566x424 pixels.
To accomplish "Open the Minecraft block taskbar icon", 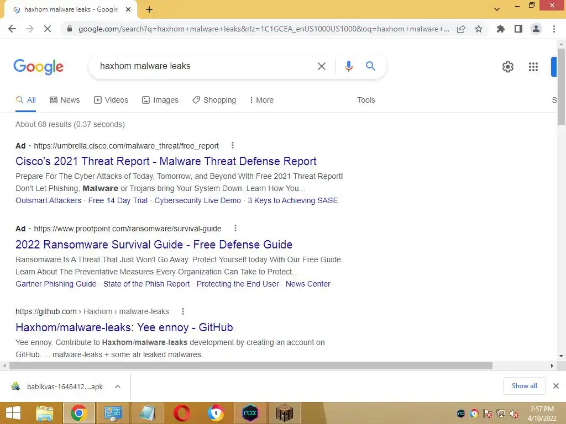I will coord(284,413).
